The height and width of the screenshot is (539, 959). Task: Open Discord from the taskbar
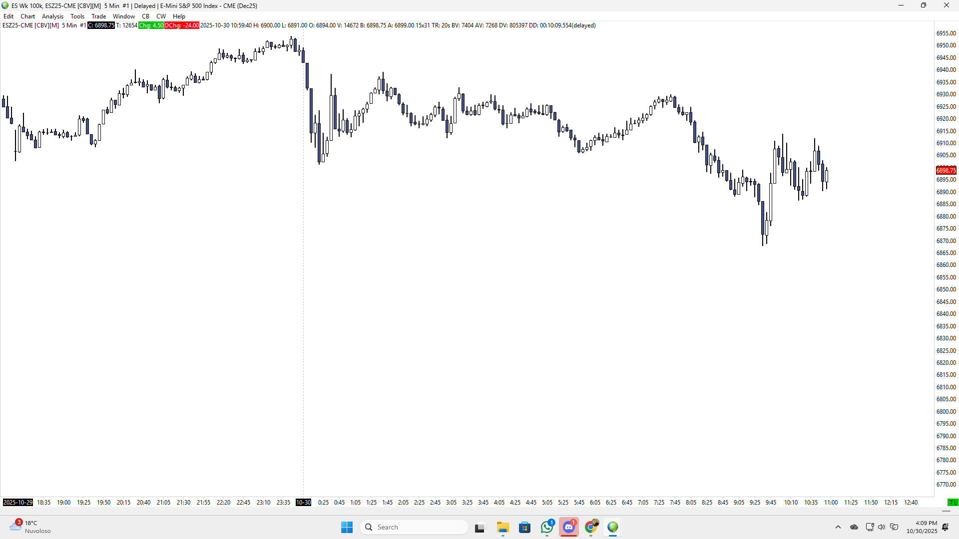pos(569,527)
